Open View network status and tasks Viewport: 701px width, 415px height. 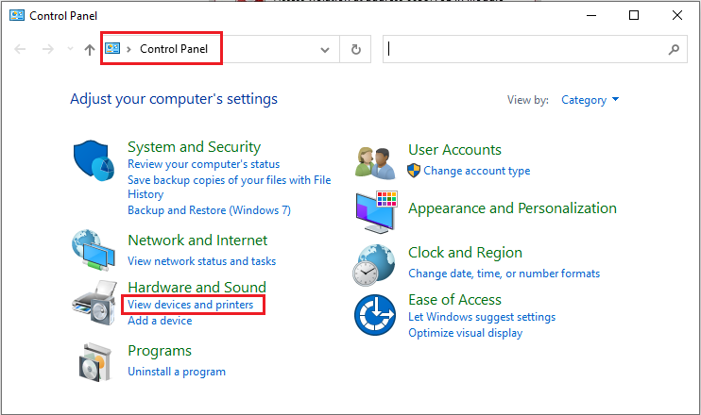point(201,261)
